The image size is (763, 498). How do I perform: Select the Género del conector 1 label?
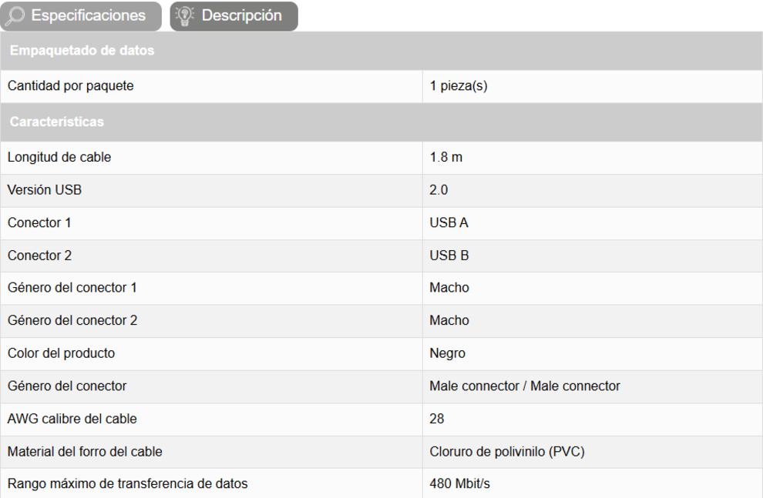[72, 288]
